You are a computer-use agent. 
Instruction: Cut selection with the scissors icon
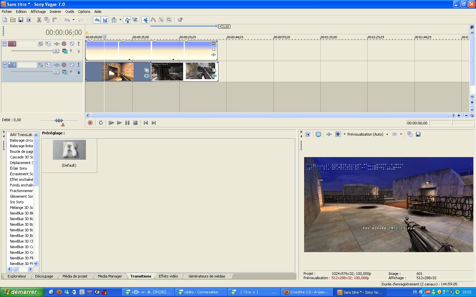[x=39, y=20]
